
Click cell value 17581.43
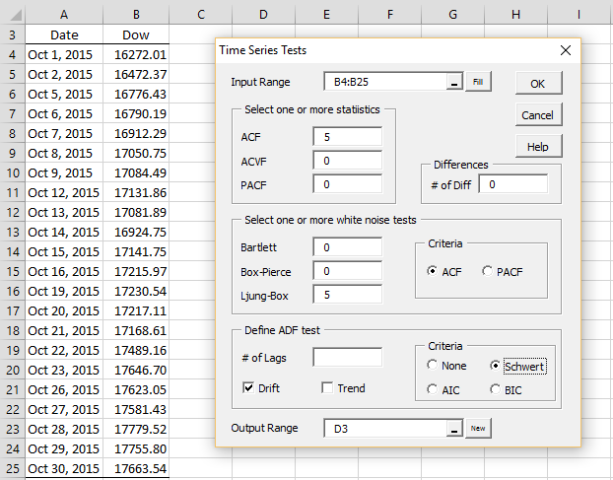click(x=136, y=410)
